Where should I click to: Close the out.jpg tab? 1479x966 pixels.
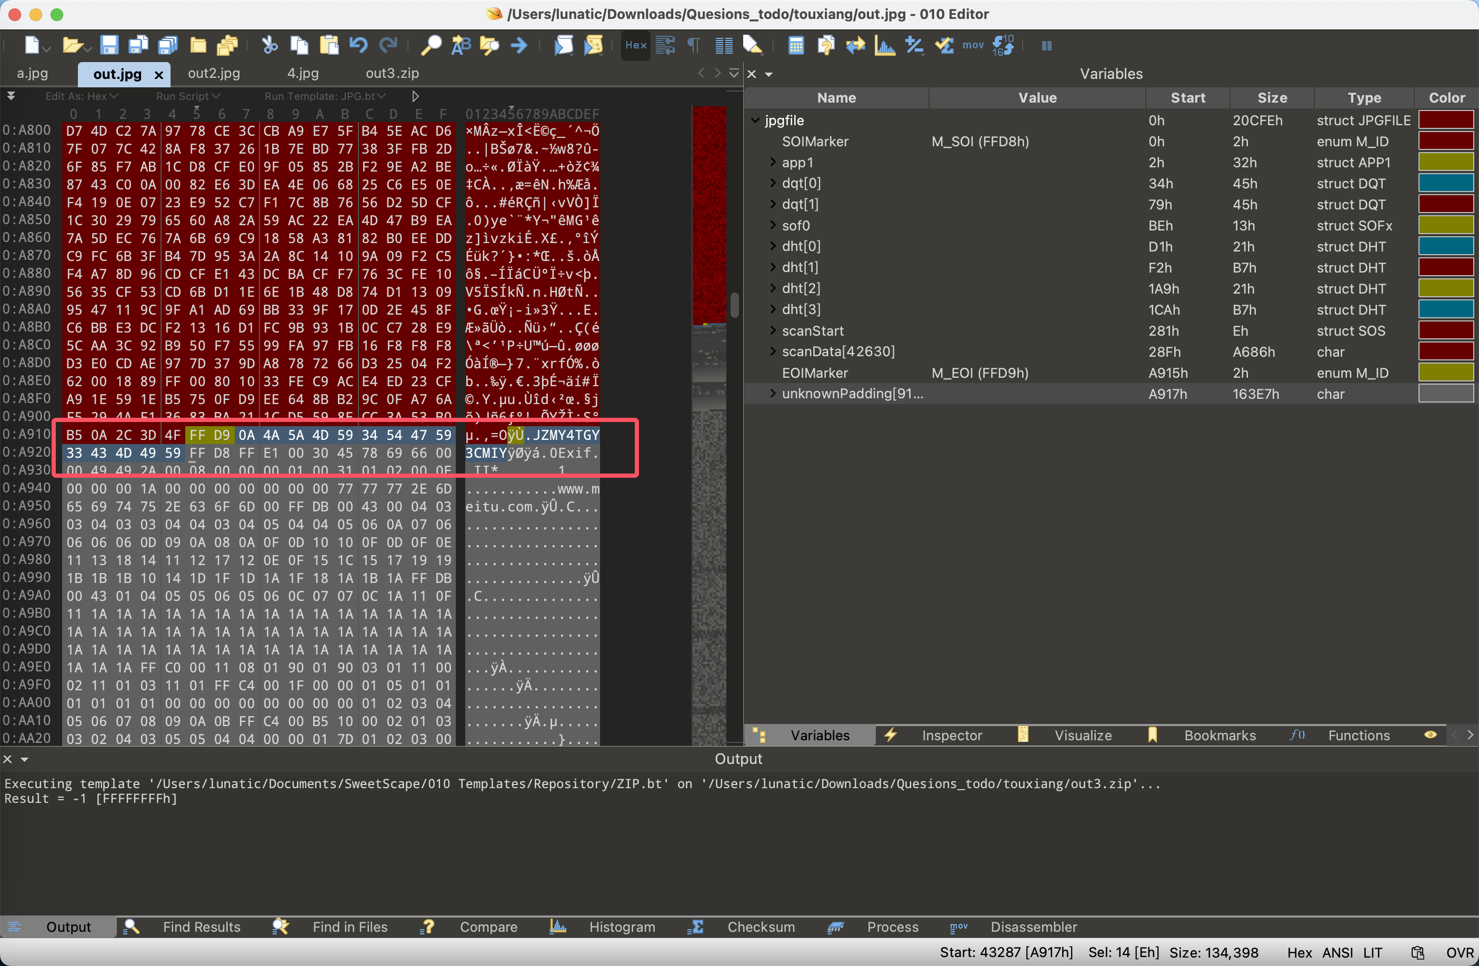[159, 75]
